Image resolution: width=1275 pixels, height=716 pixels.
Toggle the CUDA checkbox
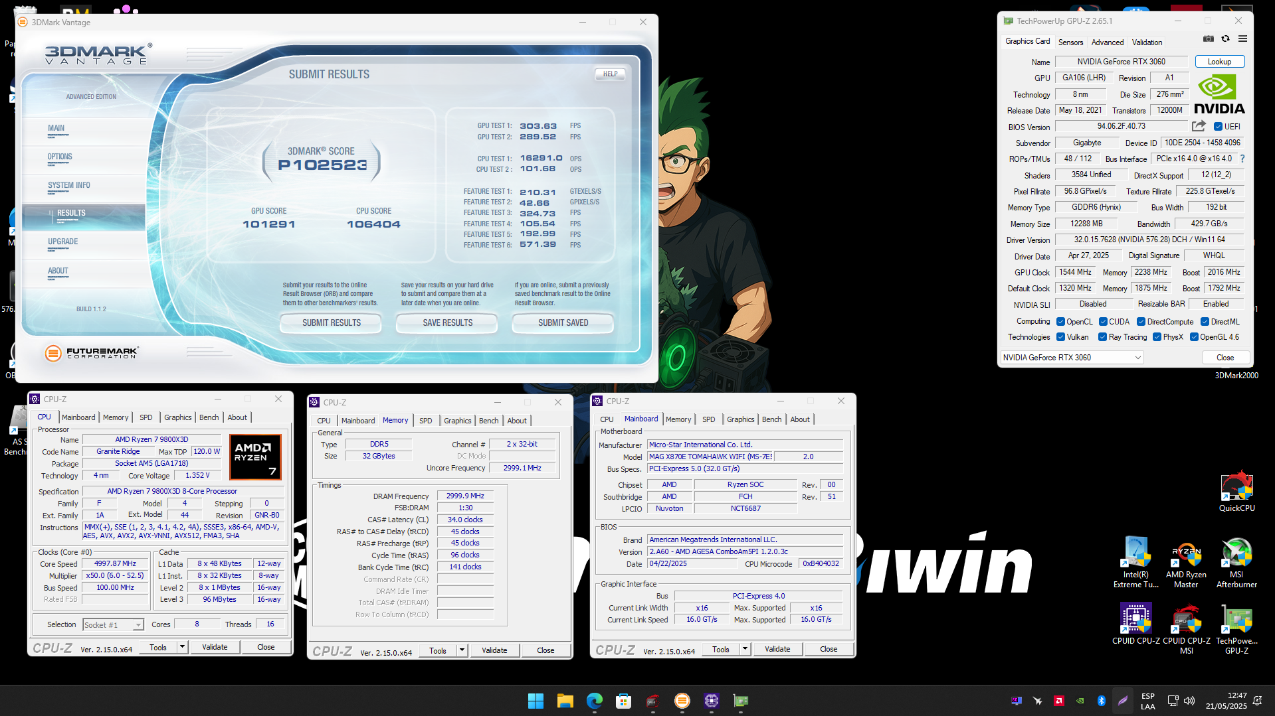(x=1103, y=322)
